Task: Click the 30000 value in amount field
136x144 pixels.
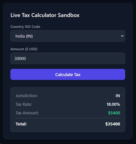Action: tap(20, 59)
